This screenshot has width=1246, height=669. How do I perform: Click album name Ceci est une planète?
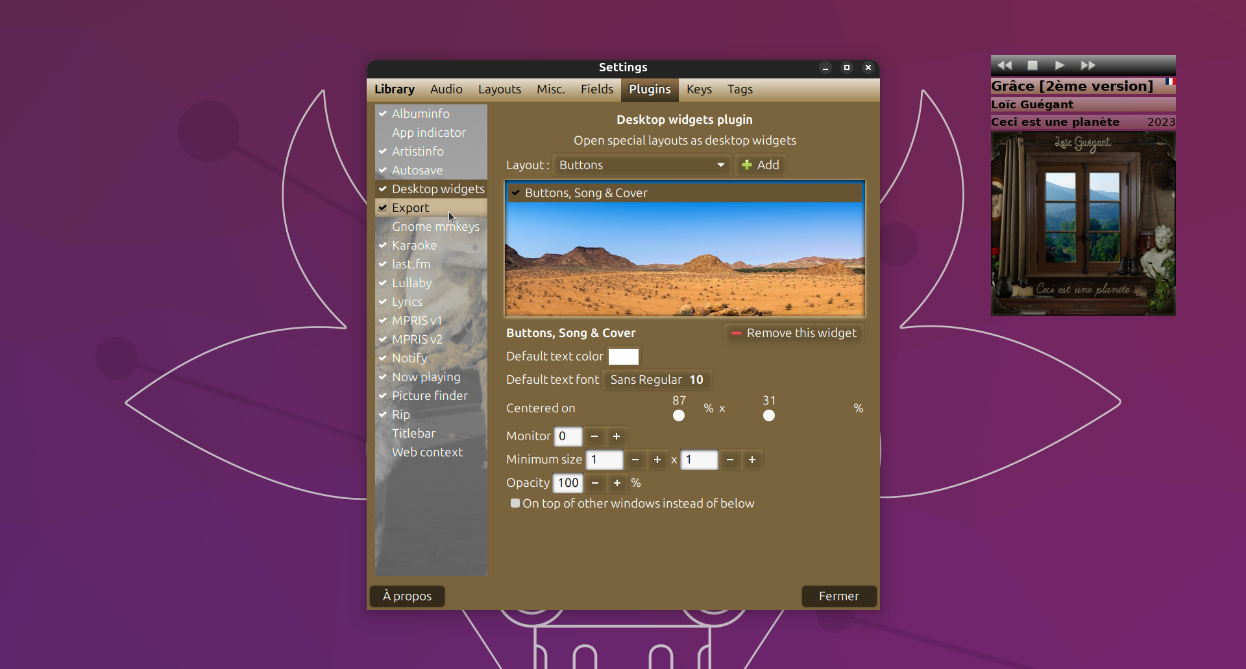tap(1055, 122)
